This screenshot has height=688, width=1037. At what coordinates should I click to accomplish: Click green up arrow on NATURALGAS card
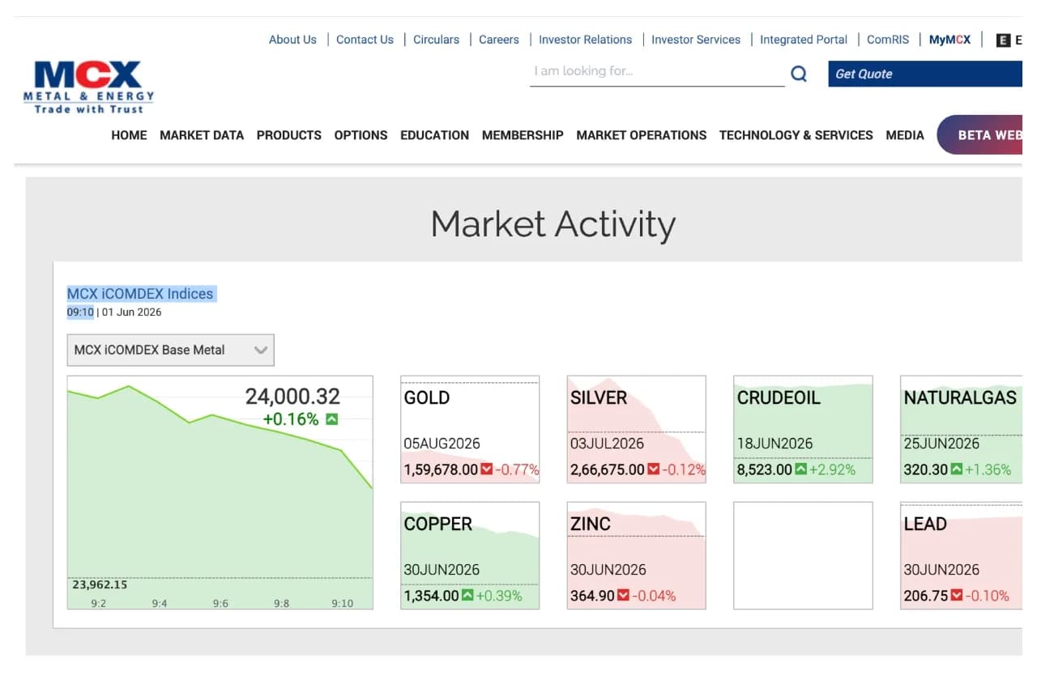click(956, 469)
